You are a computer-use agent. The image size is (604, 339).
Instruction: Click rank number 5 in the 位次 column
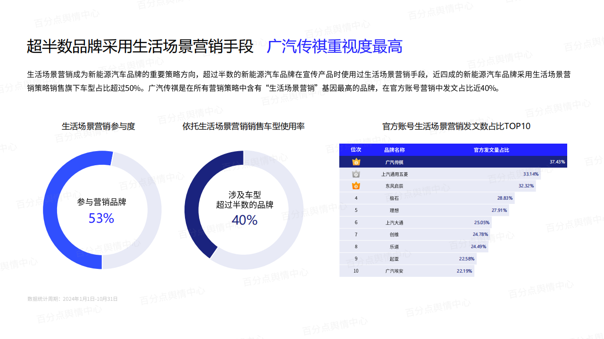point(356,210)
